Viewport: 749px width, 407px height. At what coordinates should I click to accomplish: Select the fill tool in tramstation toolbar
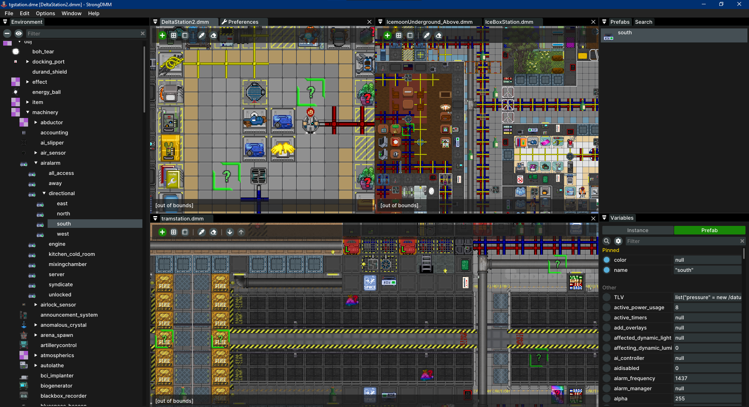(174, 232)
